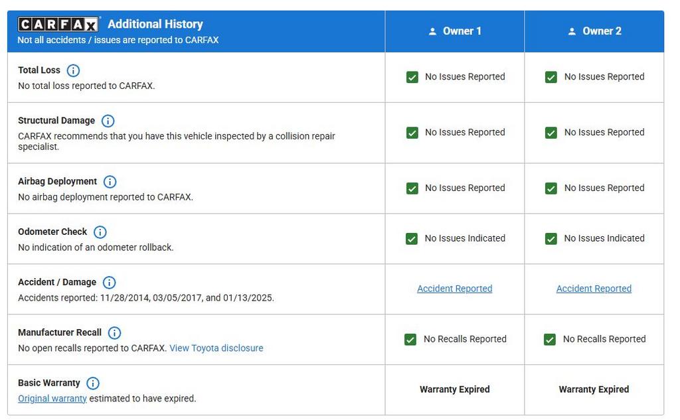Image resolution: width=680 pixels, height=420 pixels.
Task: Select the Owner 2 column header
Action: coord(594,31)
